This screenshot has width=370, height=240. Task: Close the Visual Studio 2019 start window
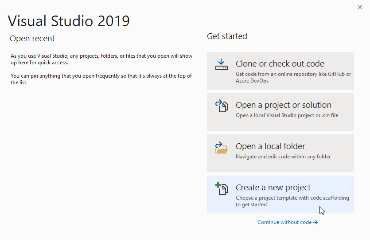pyautogui.click(x=359, y=7)
